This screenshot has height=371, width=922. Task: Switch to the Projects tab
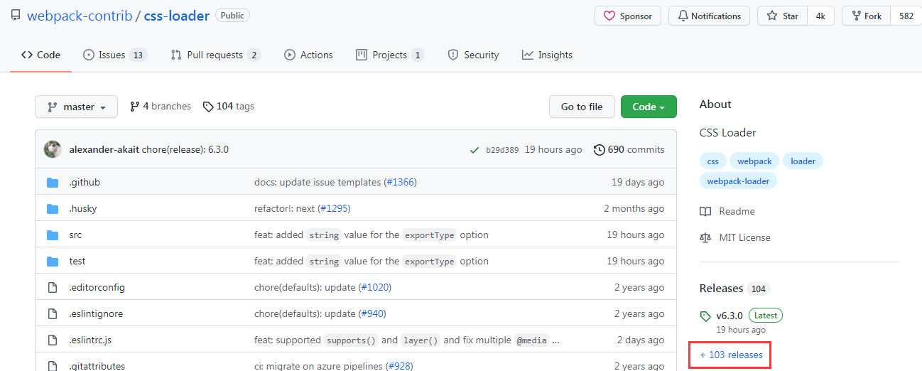pyautogui.click(x=389, y=55)
